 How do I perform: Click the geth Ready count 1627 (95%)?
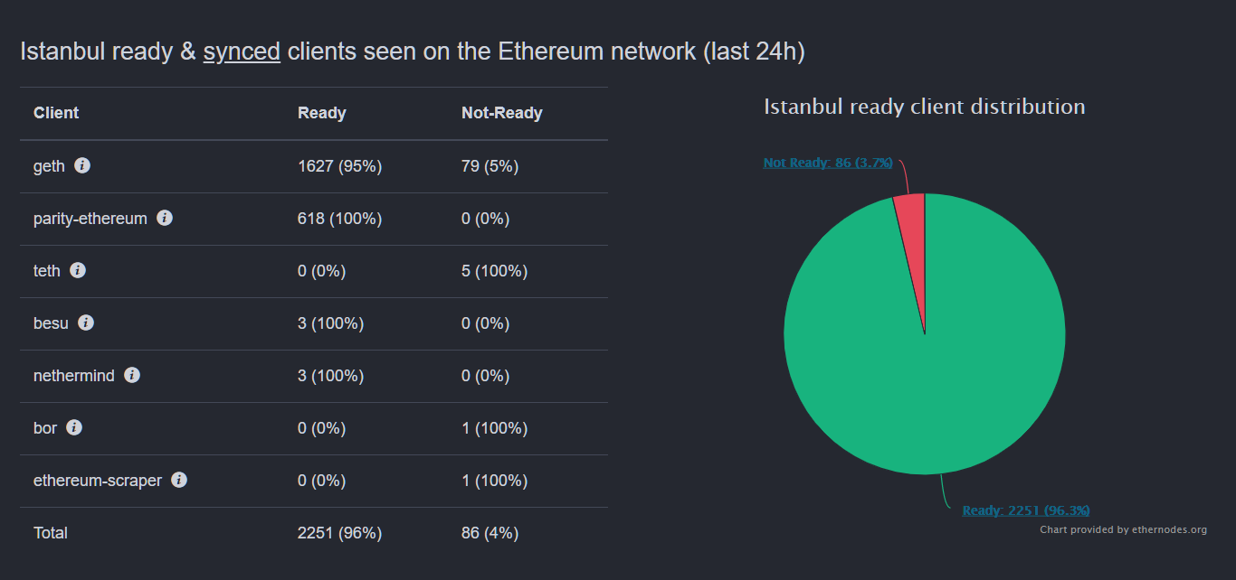(x=339, y=166)
